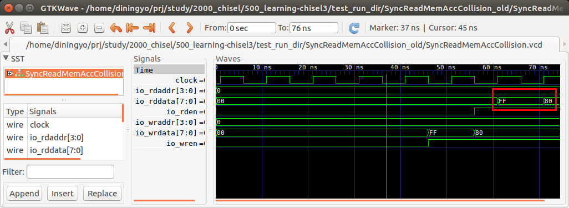Image resolution: width=569 pixels, height=208 pixels.
Task: Click the 80 value on io_wrdata waveform
Action: tap(479, 133)
